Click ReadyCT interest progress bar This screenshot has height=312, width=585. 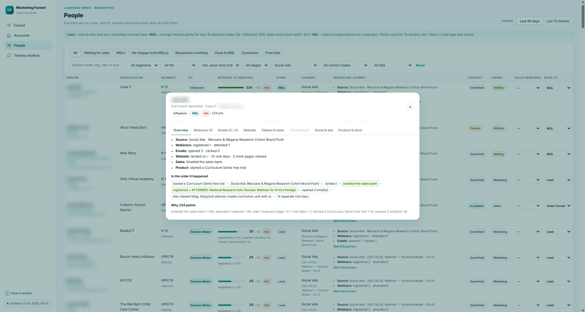[231, 232]
